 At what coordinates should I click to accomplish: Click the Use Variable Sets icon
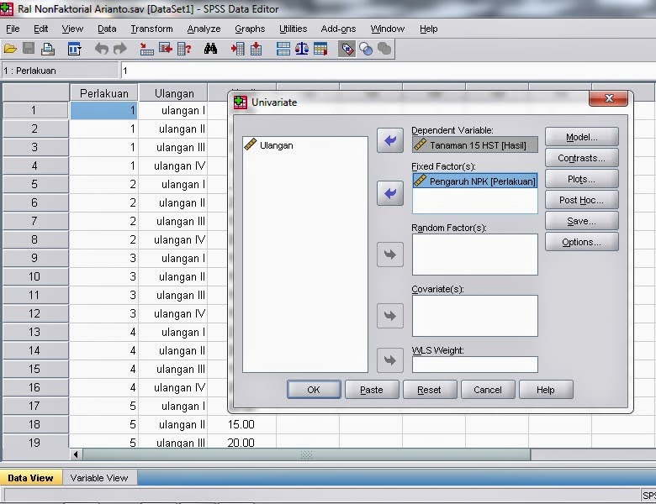[x=366, y=50]
